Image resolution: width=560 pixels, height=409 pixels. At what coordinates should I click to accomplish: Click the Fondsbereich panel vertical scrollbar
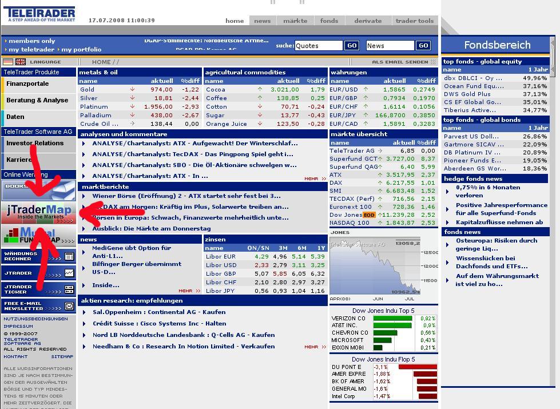click(x=552, y=211)
